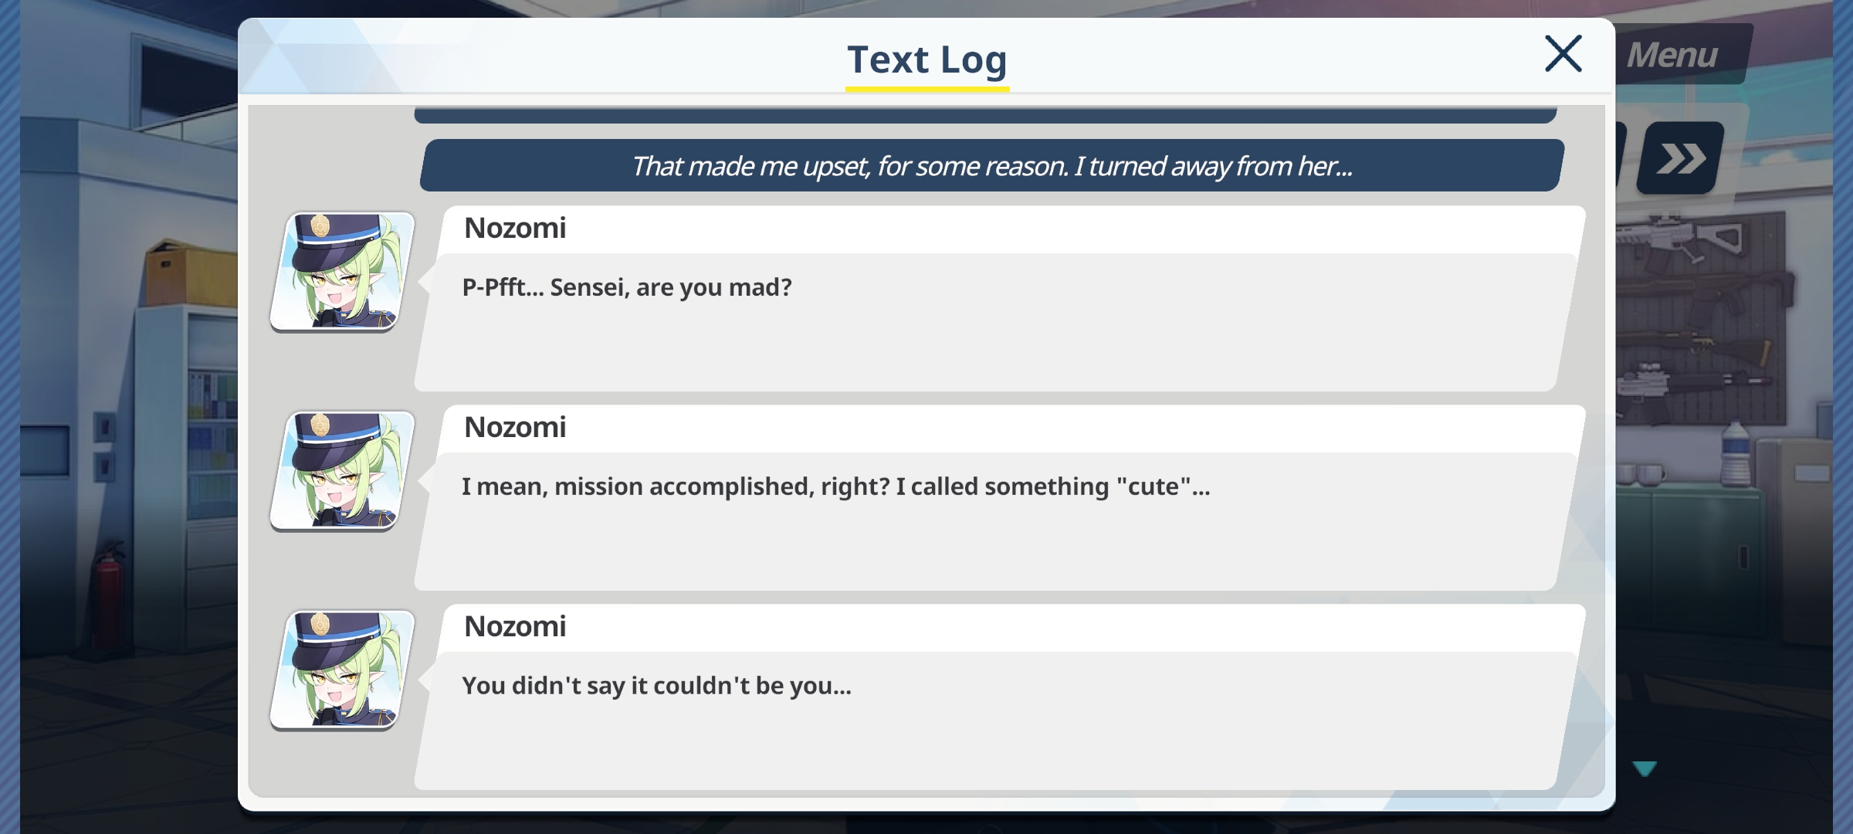Click Nozomi's portrait beside "are you mad?"

pyautogui.click(x=342, y=272)
